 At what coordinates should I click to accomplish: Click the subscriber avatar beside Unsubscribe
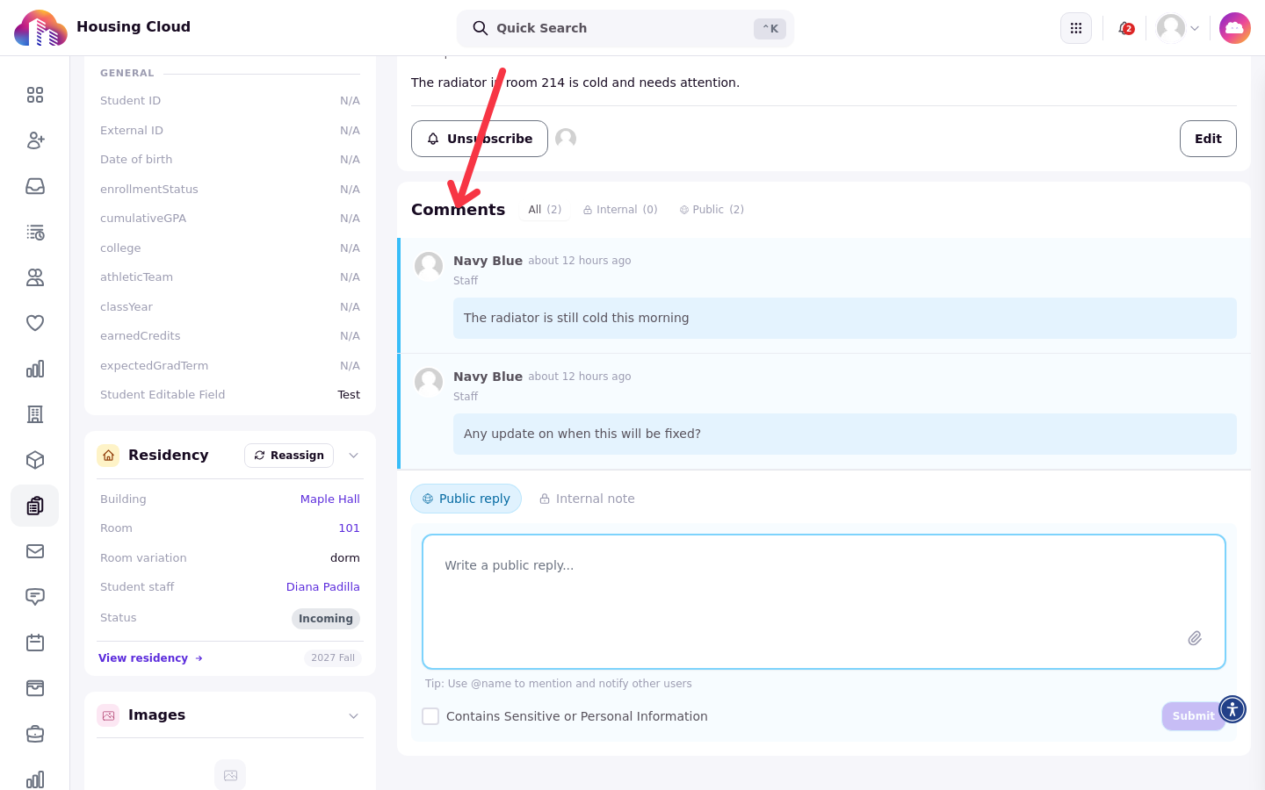(566, 139)
